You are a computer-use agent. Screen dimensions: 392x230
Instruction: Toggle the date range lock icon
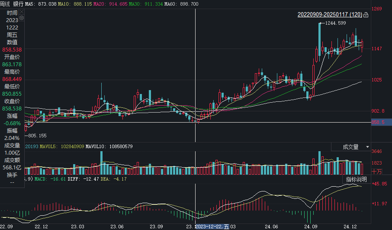[x=366, y=15]
